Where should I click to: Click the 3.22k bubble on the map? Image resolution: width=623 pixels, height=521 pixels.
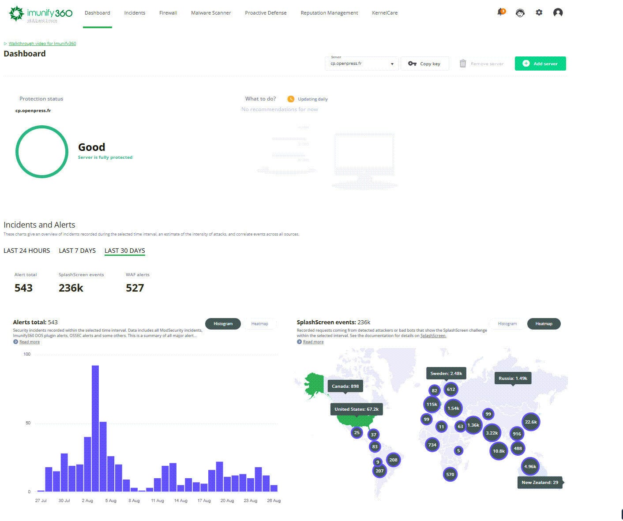(492, 433)
